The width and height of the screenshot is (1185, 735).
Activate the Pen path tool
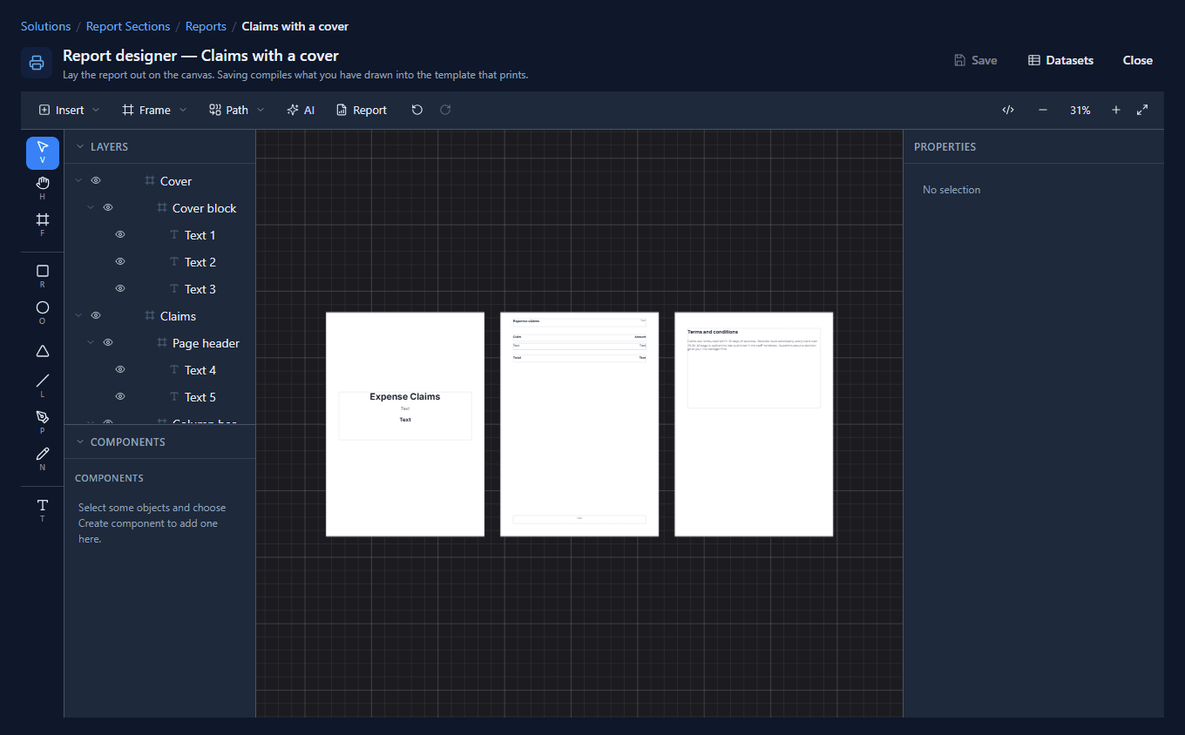click(43, 423)
